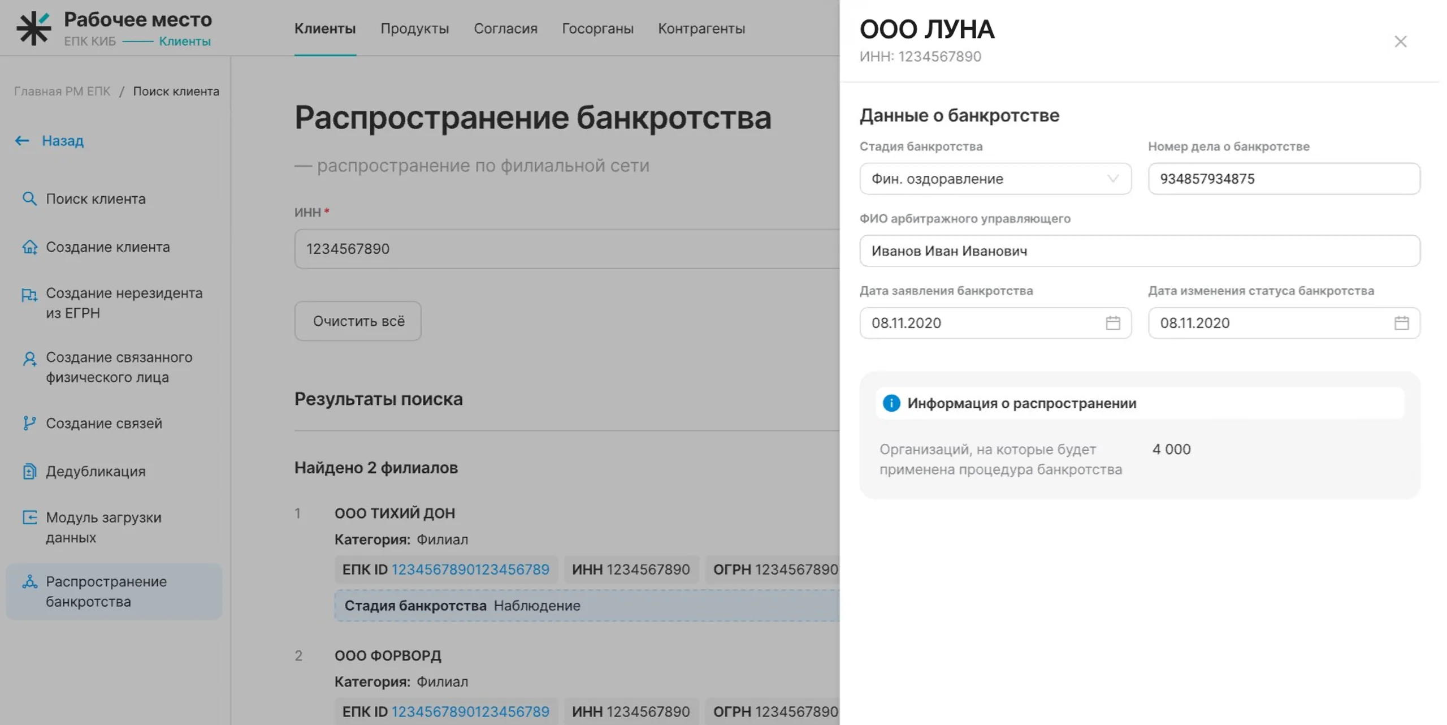The height and width of the screenshot is (725, 1447).
Task: Click the ИНН chip of ООО ТИХИЙ ДОН
Action: (x=631, y=569)
